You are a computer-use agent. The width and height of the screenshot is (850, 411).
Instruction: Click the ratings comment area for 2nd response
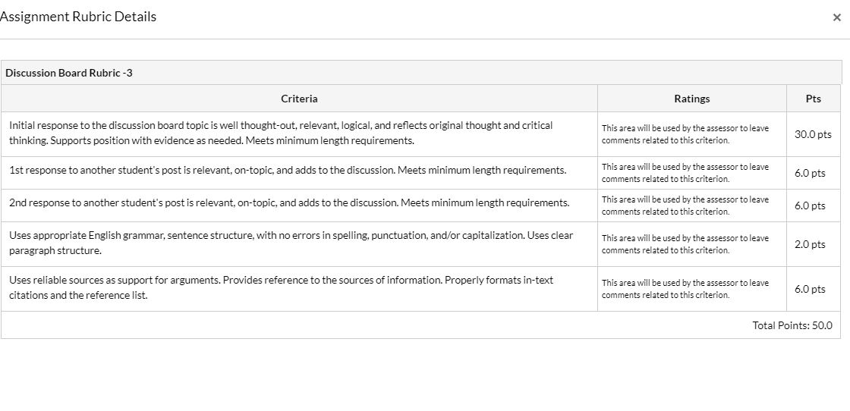(685, 206)
